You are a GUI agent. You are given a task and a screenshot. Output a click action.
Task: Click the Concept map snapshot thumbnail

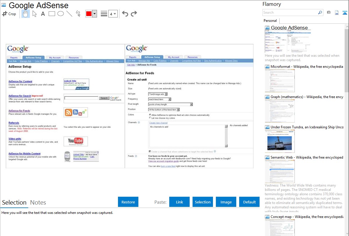280,228
